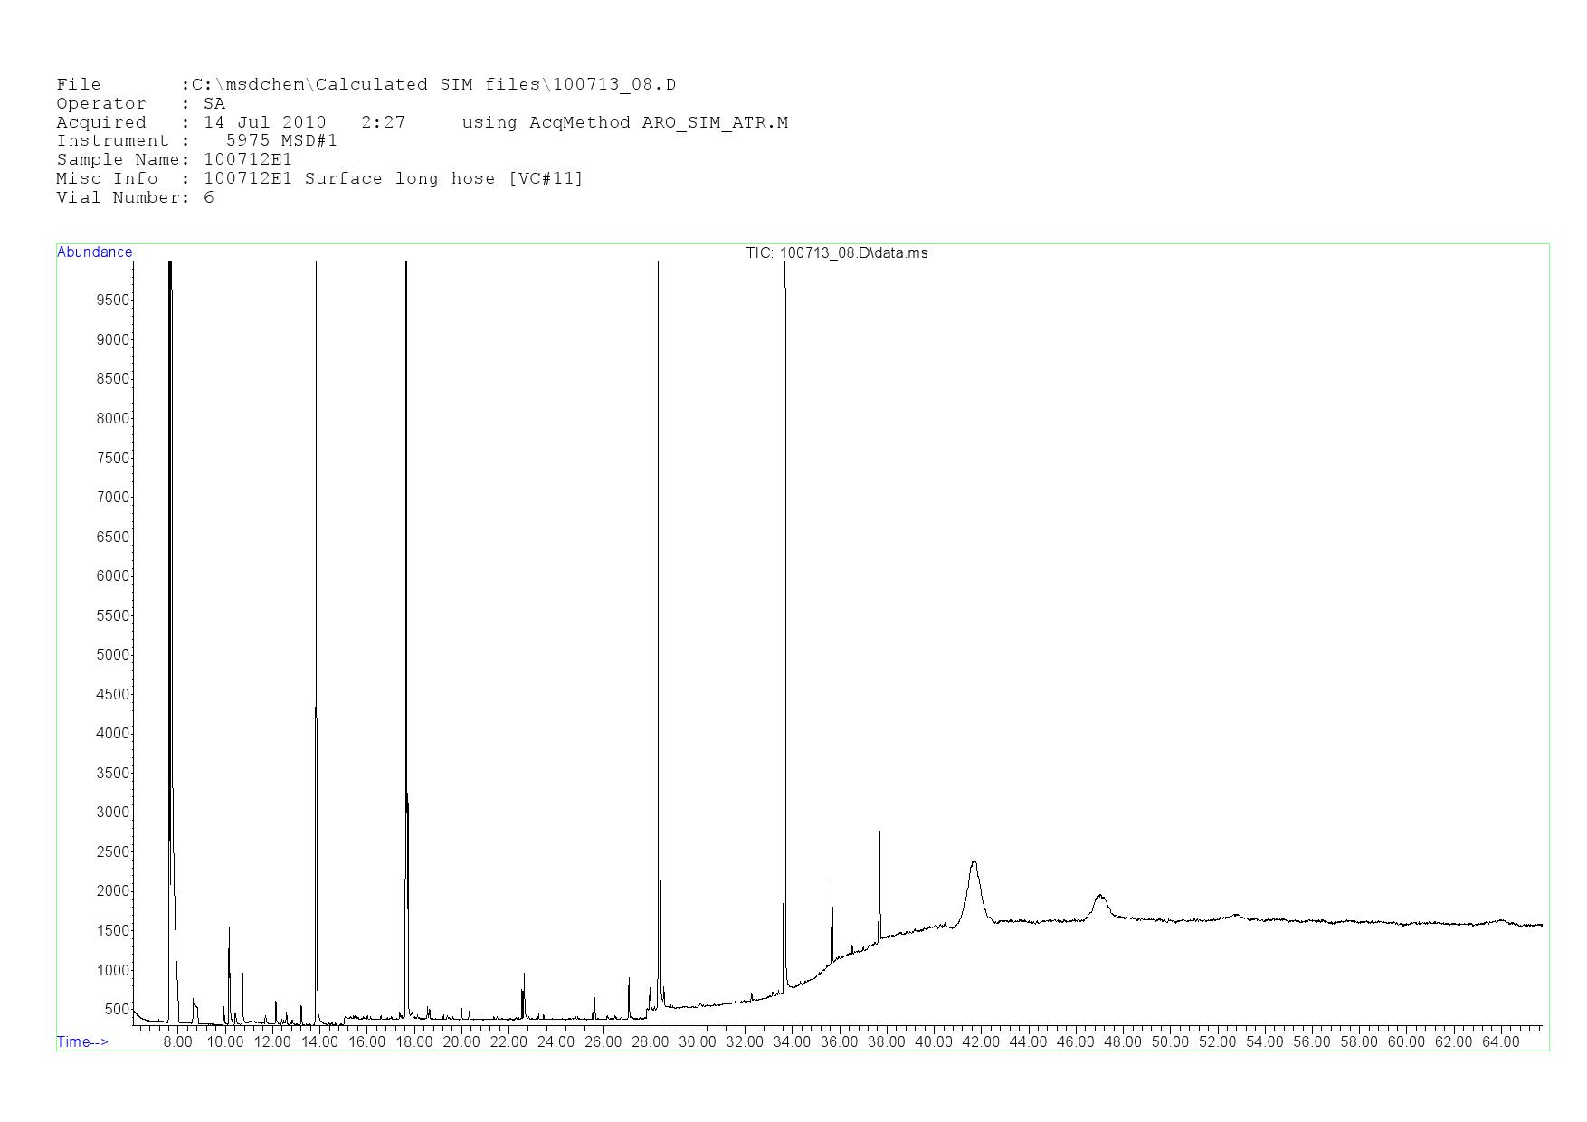Click the 9500 tick label on the abundance axis
This screenshot has width=1587, height=1122.
click(x=113, y=300)
